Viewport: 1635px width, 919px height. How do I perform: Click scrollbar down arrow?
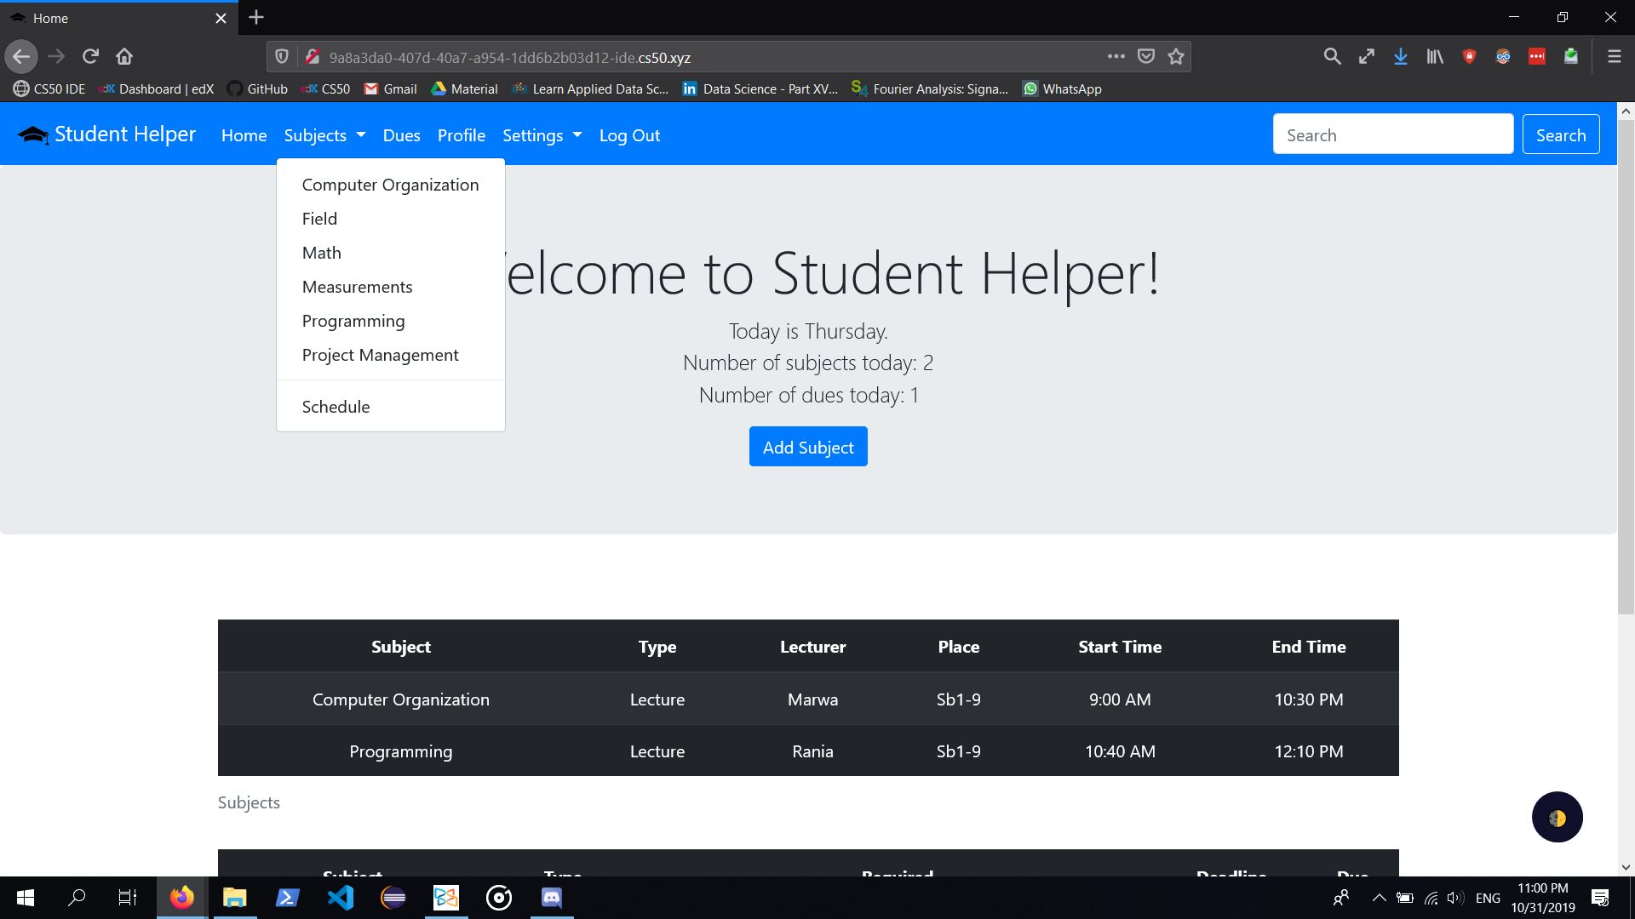1626,868
